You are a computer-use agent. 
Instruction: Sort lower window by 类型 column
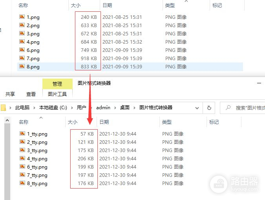(167, 122)
